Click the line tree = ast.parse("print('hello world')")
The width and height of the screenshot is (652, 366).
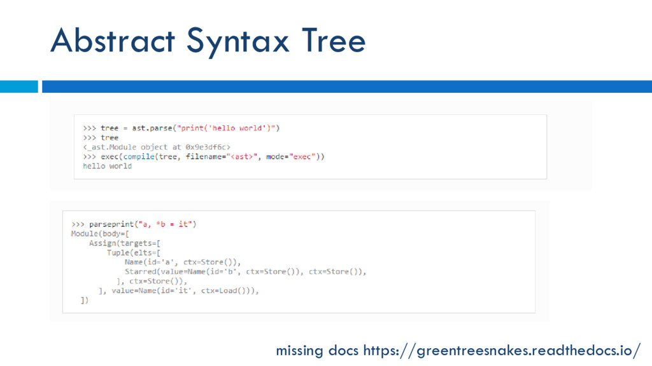(x=181, y=128)
